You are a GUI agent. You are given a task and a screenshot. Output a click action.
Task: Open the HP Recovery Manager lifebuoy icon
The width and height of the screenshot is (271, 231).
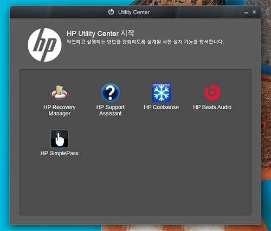tap(60, 93)
